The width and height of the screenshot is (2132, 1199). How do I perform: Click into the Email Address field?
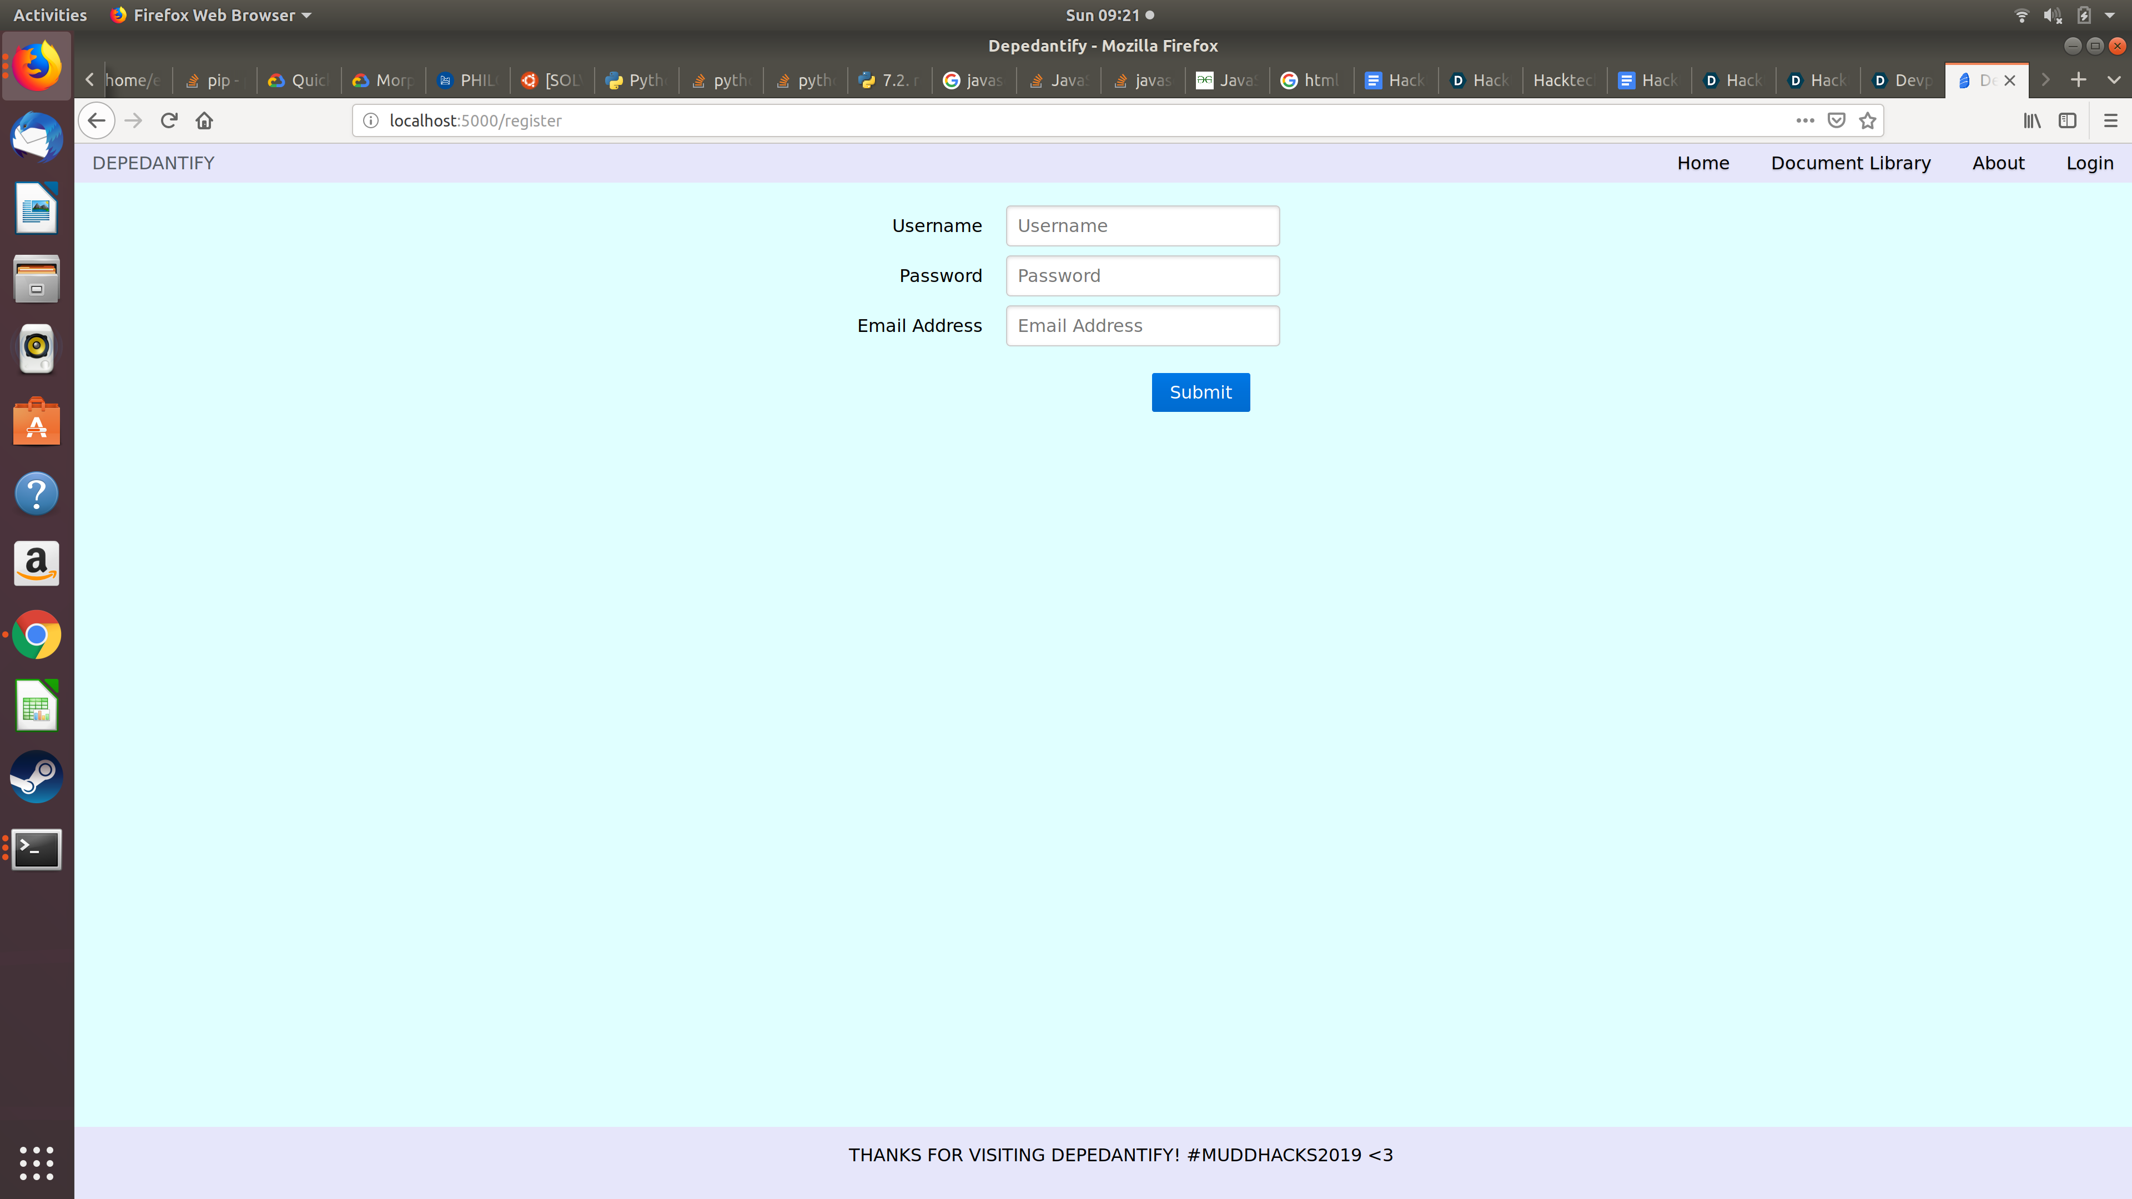coord(1142,326)
